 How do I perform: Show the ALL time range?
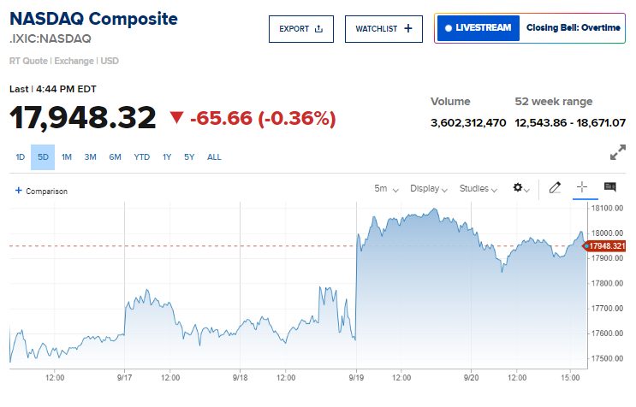coord(214,156)
